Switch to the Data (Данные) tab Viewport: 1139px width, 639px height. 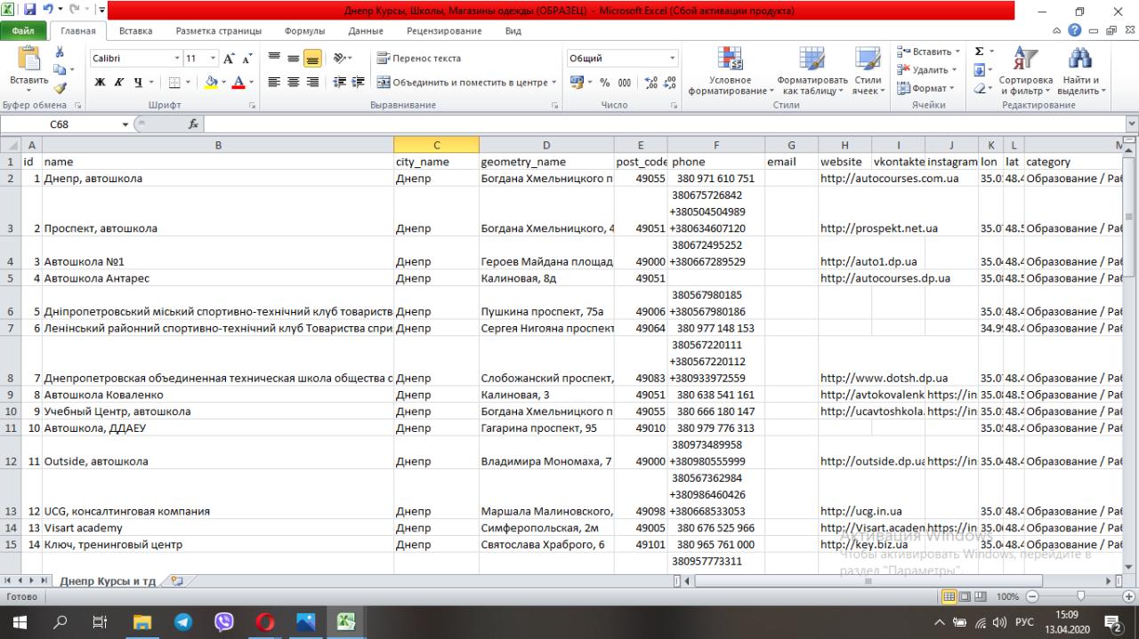click(366, 31)
